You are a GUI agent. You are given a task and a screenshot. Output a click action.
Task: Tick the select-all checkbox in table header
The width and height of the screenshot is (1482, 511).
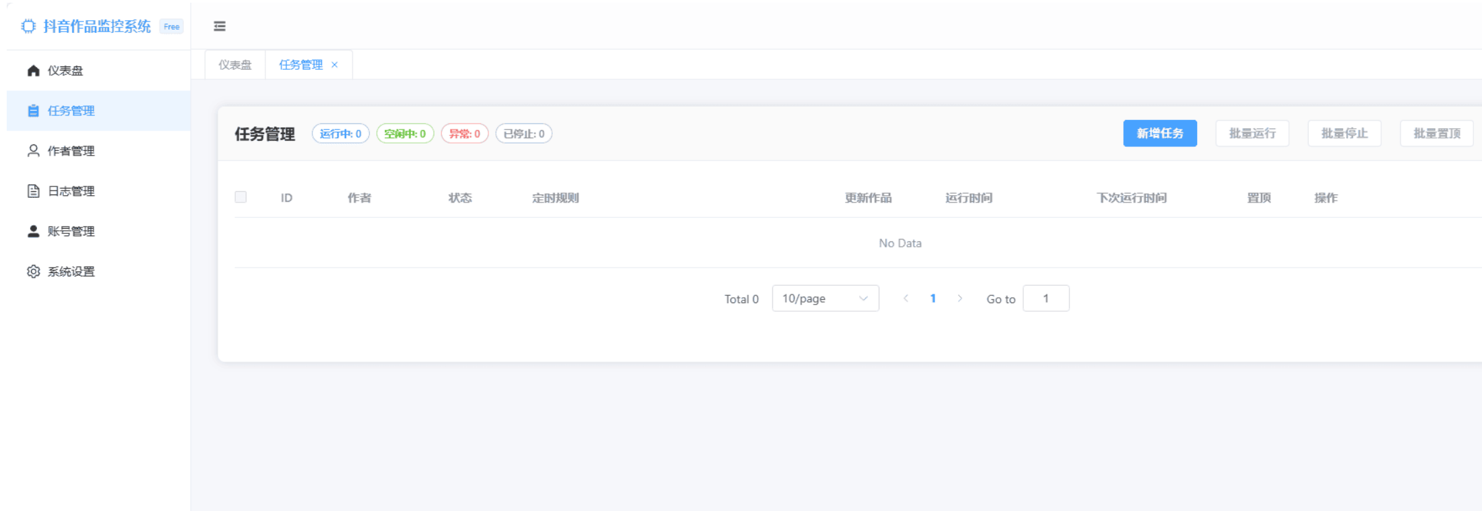[241, 197]
